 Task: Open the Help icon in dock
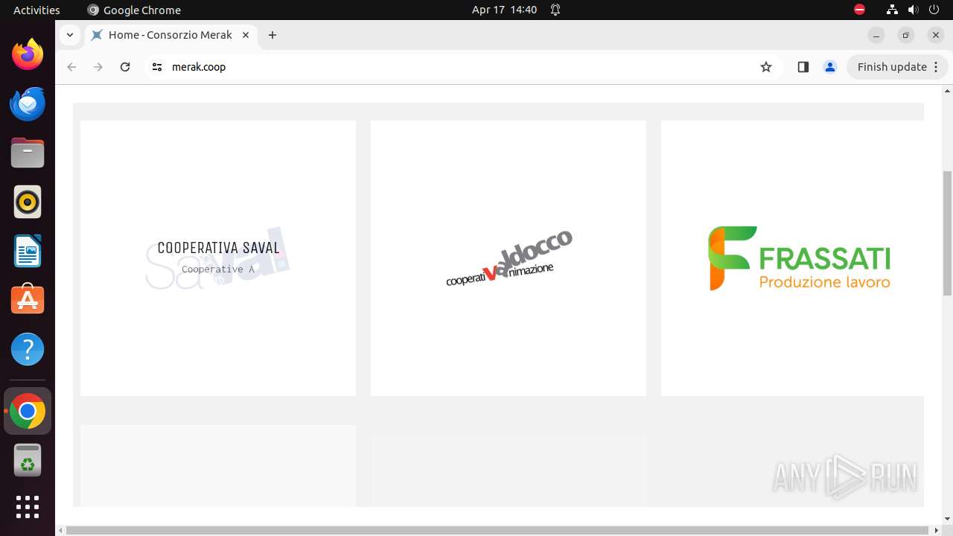click(28, 349)
